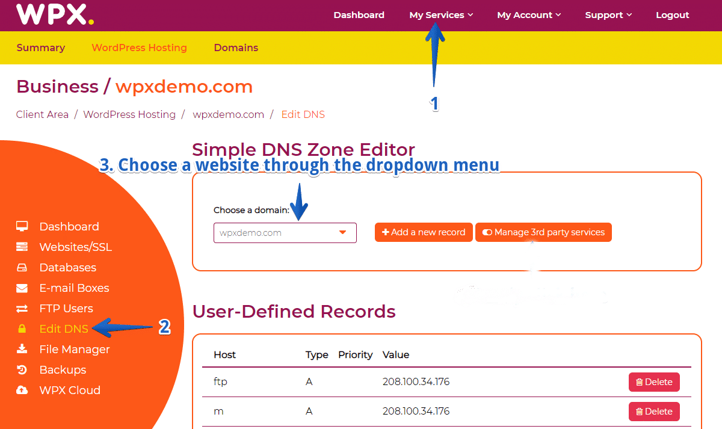Open WPX Cloud in sidebar

70,390
